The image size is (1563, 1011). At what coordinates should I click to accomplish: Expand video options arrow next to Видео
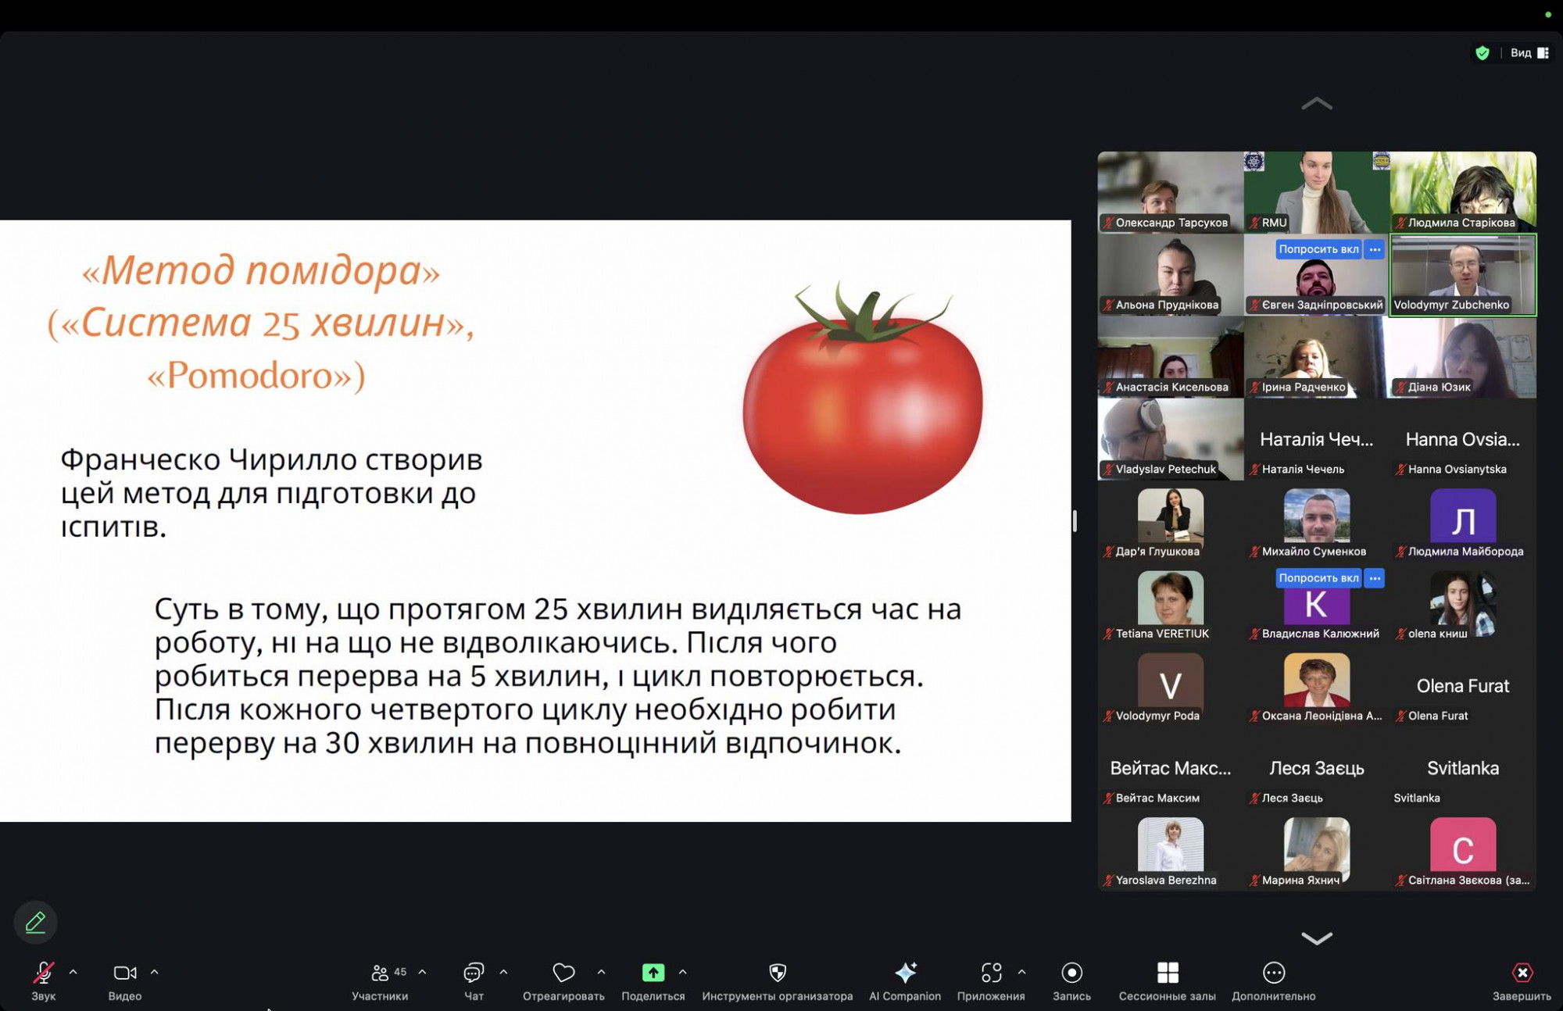click(155, 972)
